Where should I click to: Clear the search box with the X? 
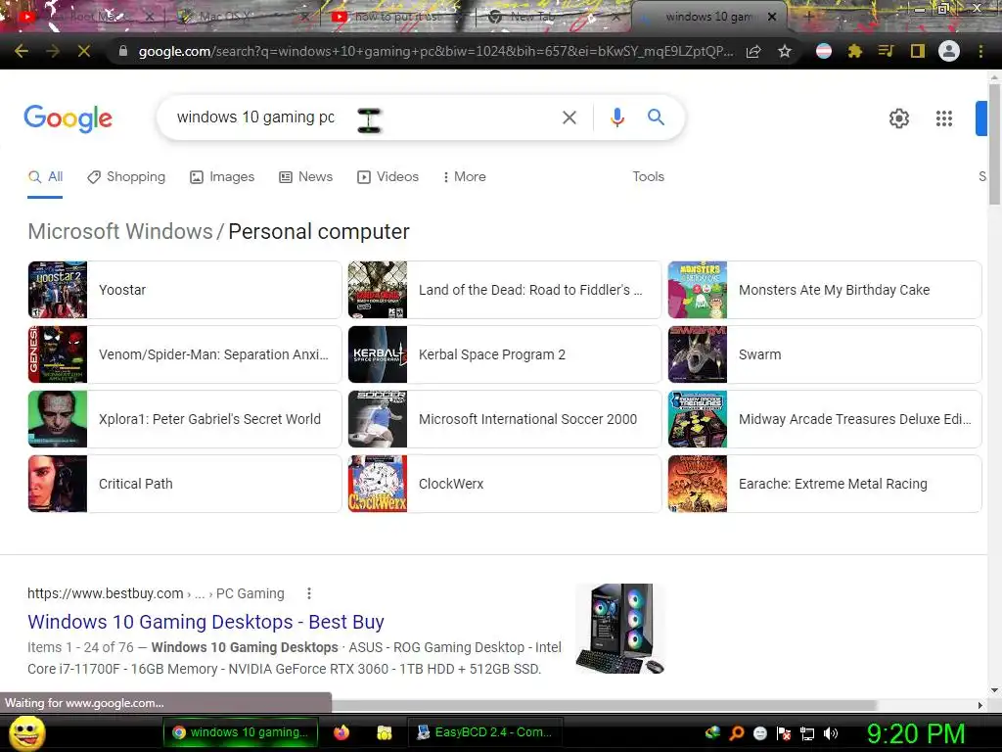pyautogui.click(x=569, y=117)
